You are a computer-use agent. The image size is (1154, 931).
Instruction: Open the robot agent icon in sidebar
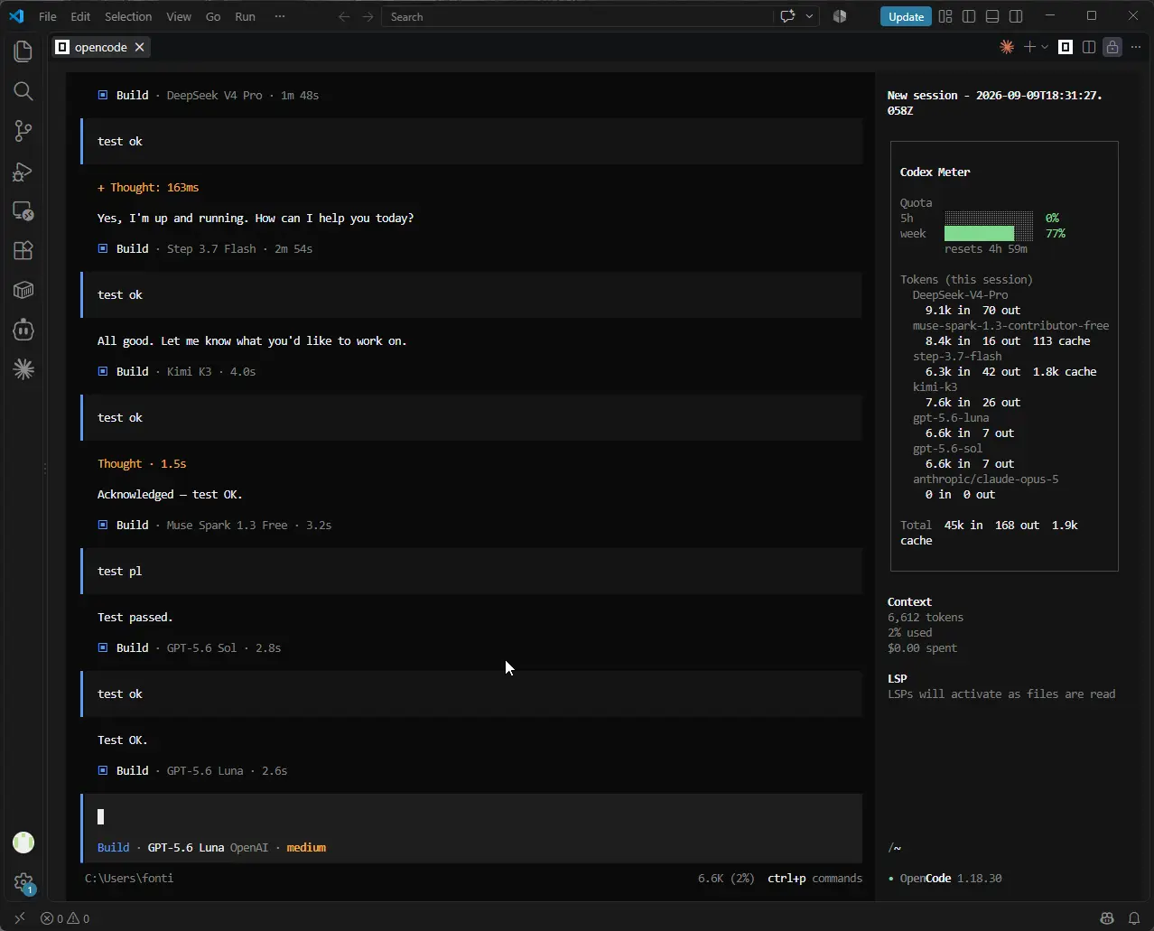coord(23,330)
